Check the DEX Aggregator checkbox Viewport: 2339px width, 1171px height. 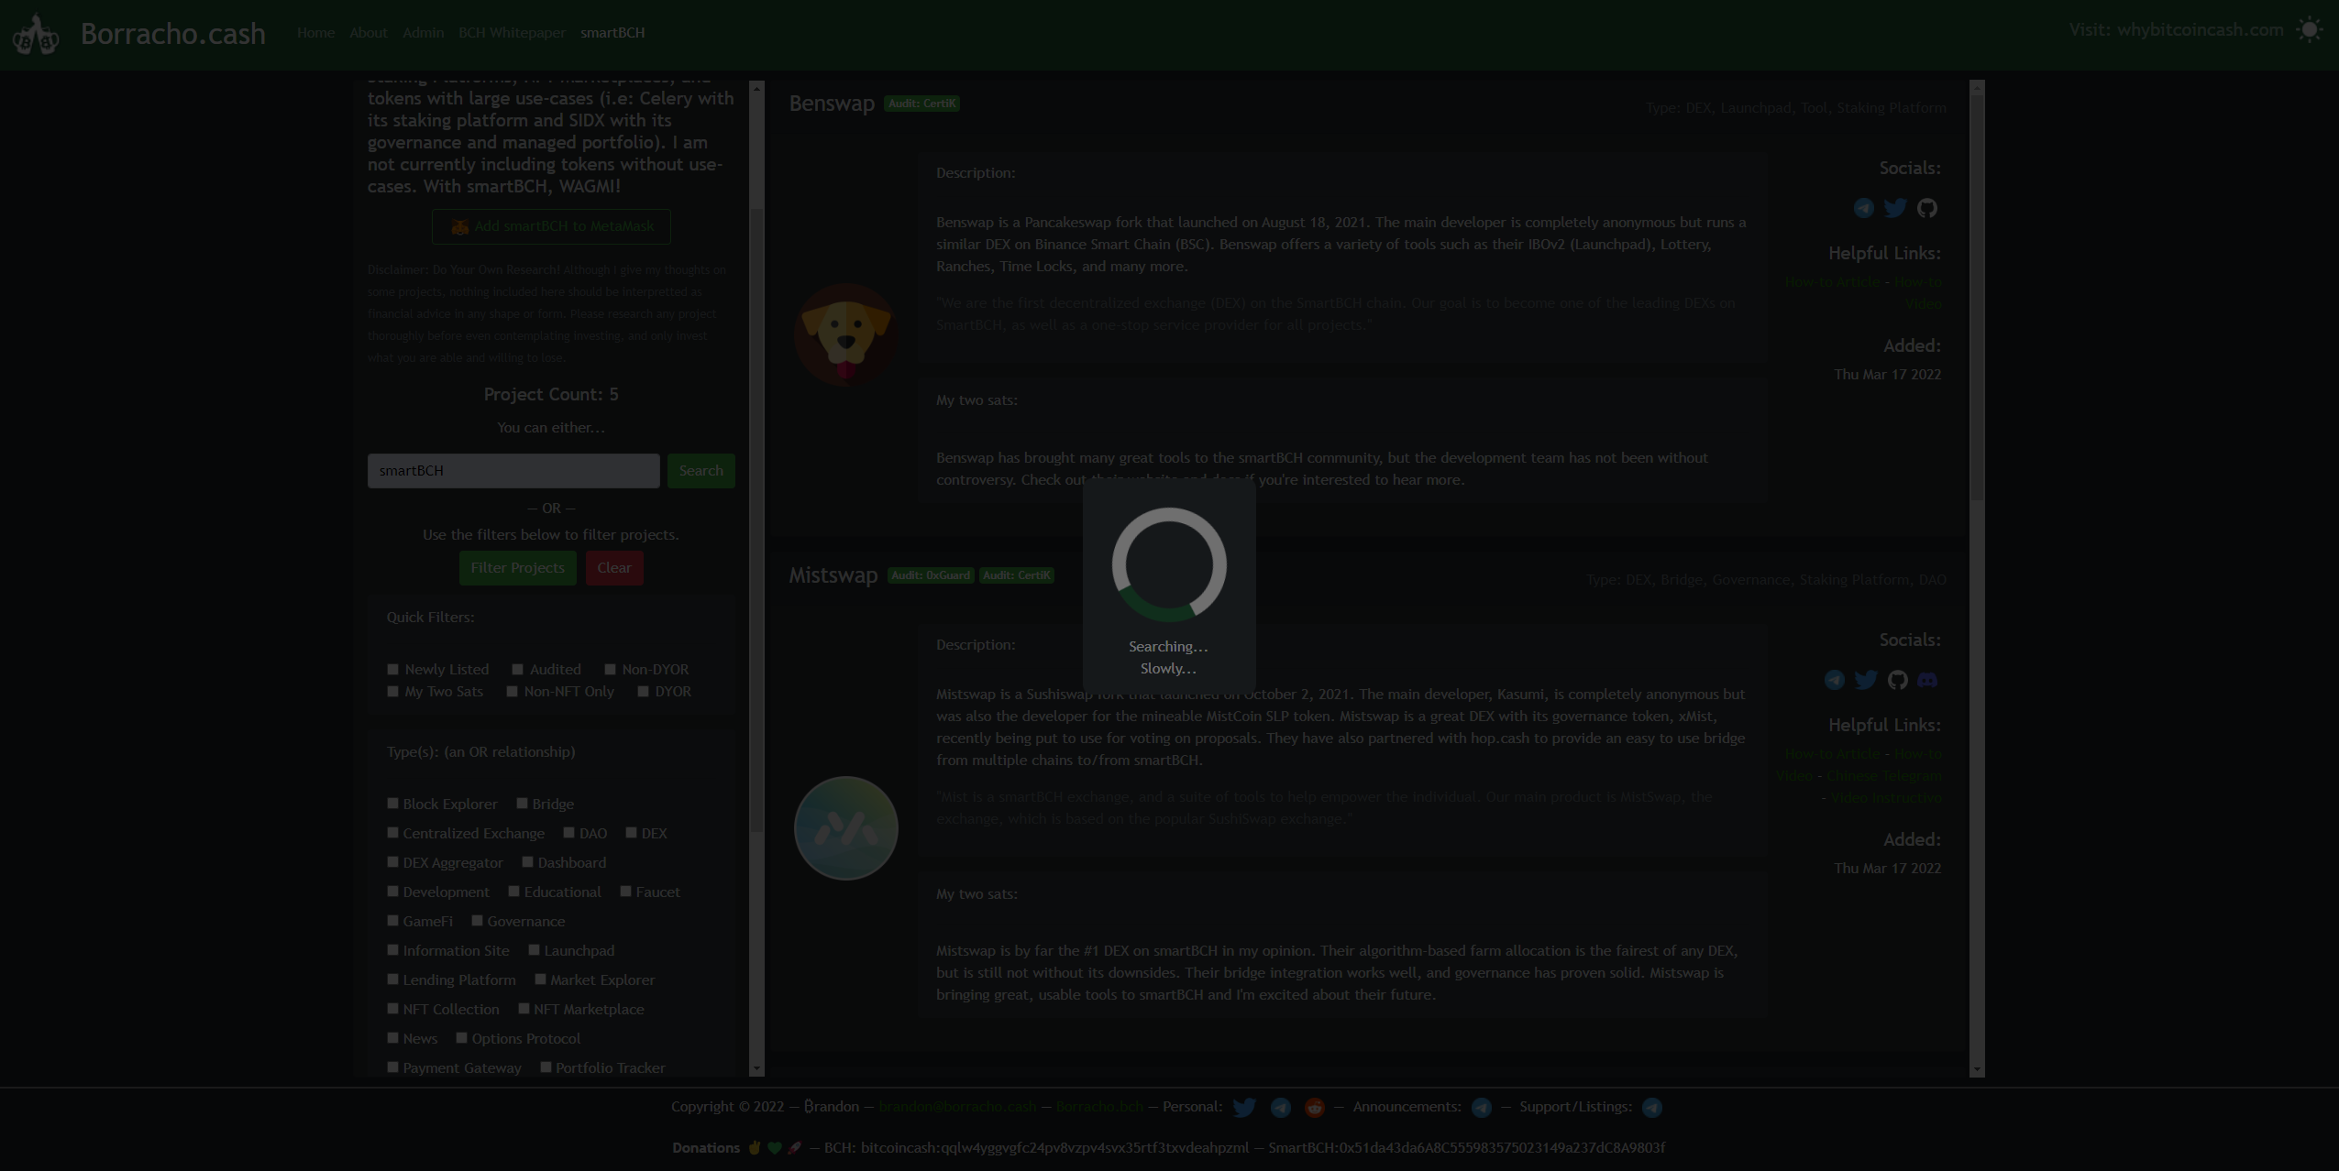[x=392, y=861]
